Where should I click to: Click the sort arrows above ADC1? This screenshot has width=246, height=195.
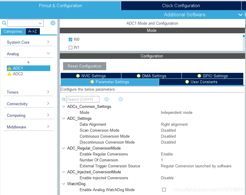28,63
